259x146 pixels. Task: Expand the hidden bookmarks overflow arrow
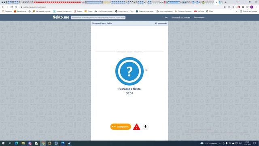pos(236,11)
